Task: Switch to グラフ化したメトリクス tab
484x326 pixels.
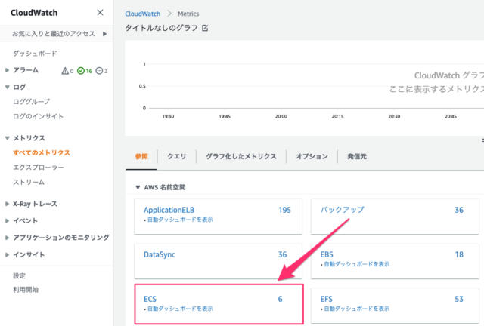Action: 241,156
